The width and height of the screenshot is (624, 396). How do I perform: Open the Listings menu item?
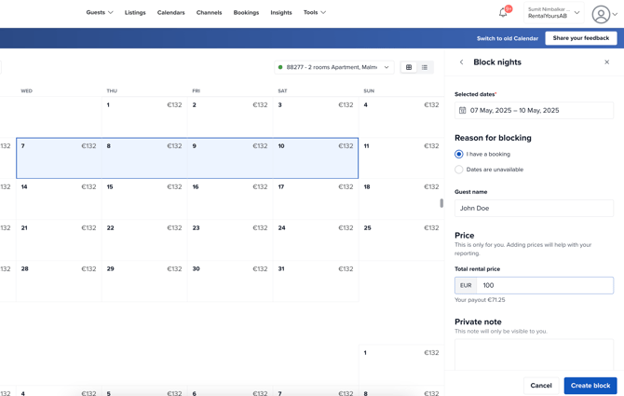pos(135,12)
